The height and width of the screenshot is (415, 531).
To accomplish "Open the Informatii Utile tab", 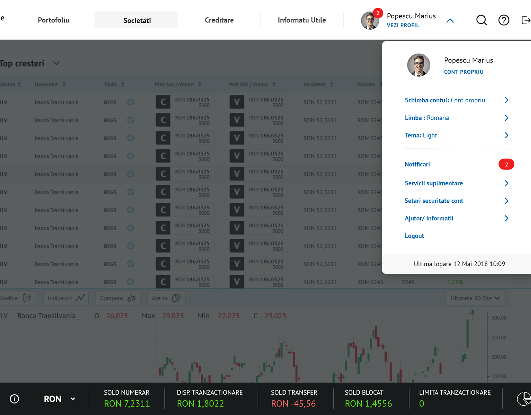I will point(302,20).
